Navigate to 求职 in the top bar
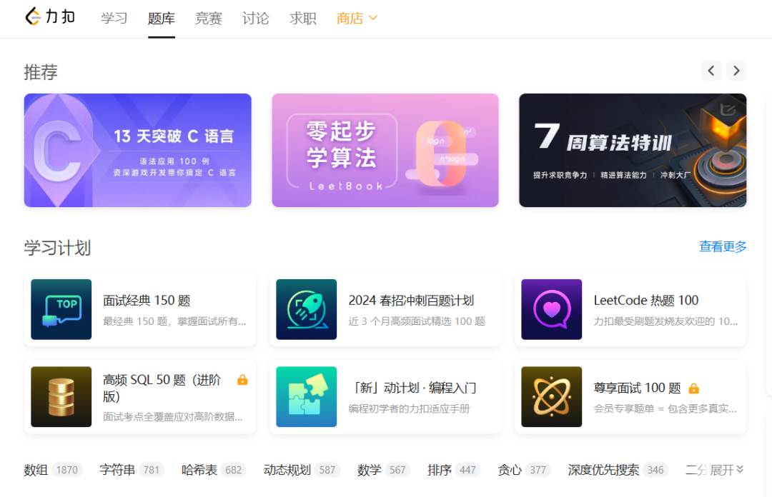This screenshot has width=772, height=497. [303, 18]
